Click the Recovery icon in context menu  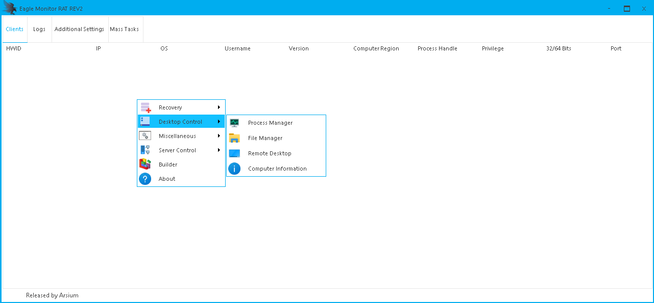point(146,107)
